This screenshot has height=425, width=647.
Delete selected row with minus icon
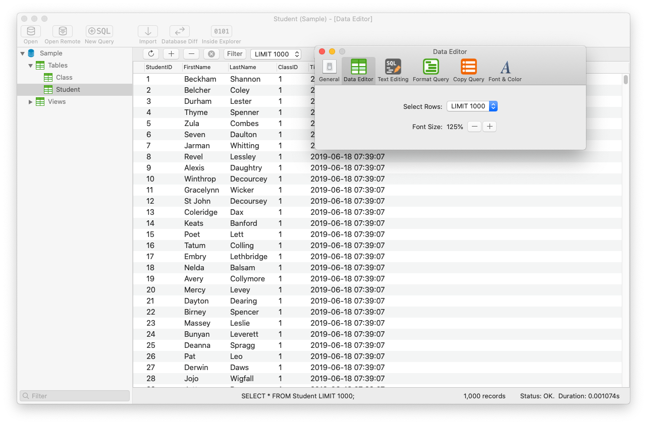[191, 53]
